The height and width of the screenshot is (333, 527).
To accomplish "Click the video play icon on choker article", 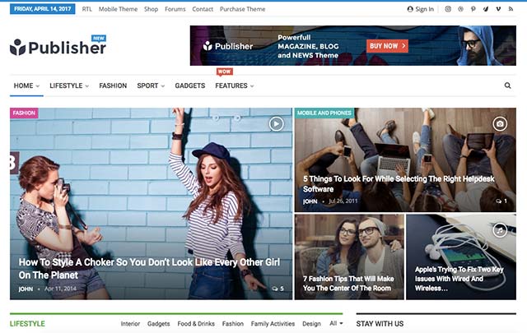I will click(x=276, y=123).
